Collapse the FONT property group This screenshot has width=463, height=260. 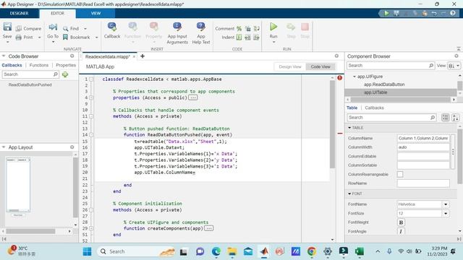point(349,194)
